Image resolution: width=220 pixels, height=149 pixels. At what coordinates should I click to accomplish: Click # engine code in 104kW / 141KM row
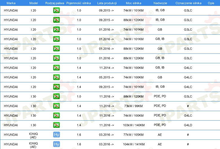[188, 144]
